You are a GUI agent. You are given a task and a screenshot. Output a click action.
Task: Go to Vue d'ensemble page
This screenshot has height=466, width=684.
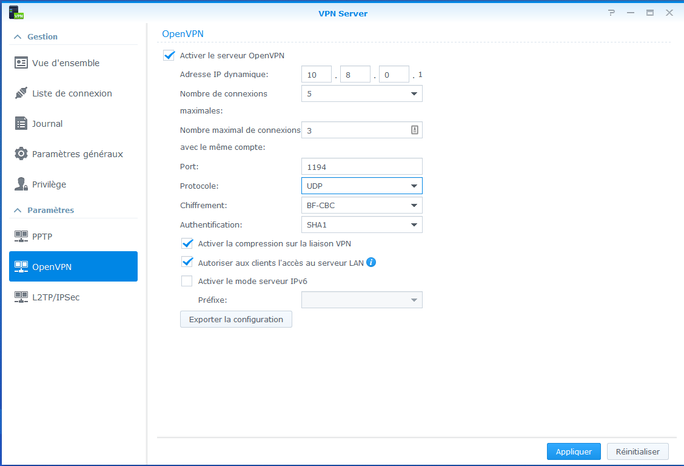73,63
